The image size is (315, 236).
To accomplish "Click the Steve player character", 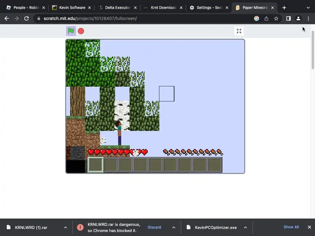I will [119, 133].
